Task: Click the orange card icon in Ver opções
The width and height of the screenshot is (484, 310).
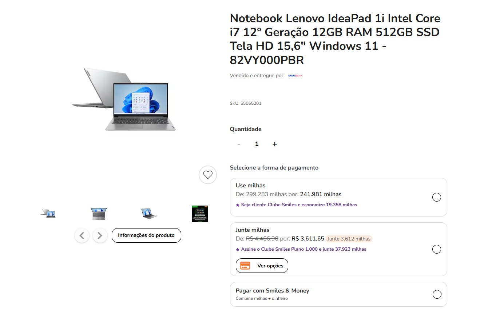Action: (x=245, y=266)
